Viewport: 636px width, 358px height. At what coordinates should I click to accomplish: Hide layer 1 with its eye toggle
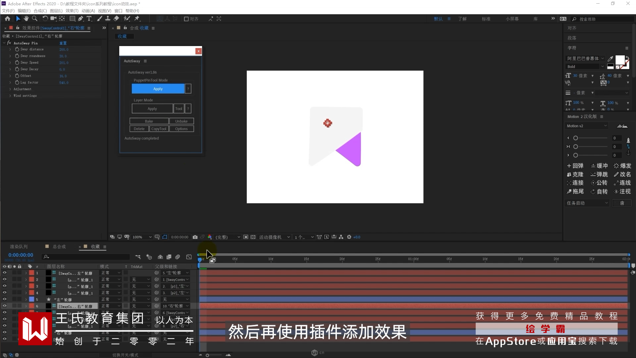tap(5, 273)
